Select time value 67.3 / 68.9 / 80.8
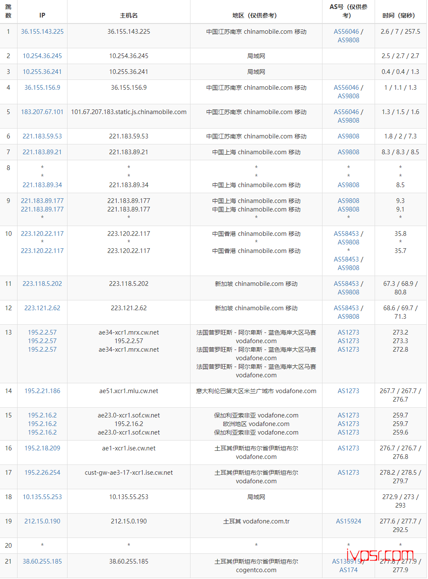The image size is (428, 579). (x=400, y=288)
